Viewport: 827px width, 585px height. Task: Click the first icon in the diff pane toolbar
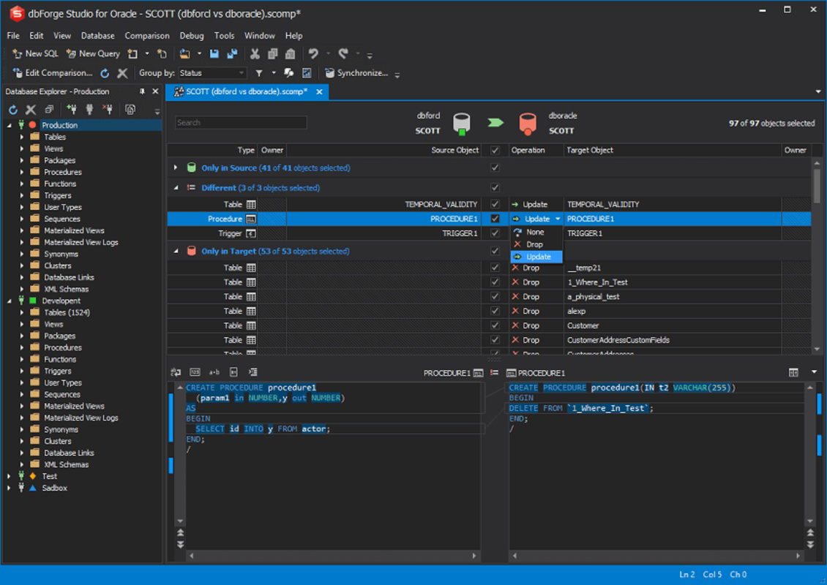pos(176,372)
